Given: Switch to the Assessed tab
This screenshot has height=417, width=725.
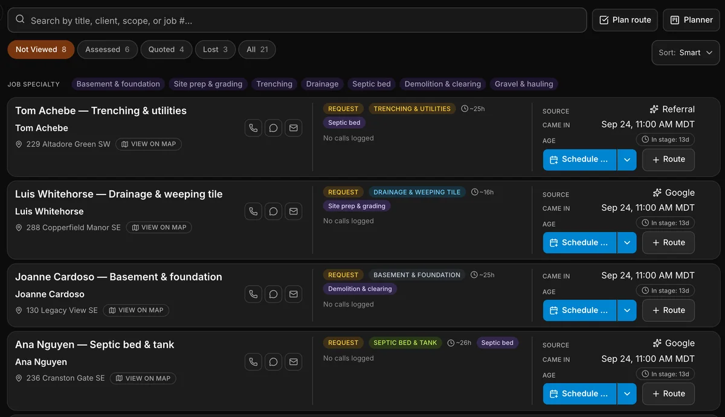Looking at the screenshot, I should click(108, 50).
